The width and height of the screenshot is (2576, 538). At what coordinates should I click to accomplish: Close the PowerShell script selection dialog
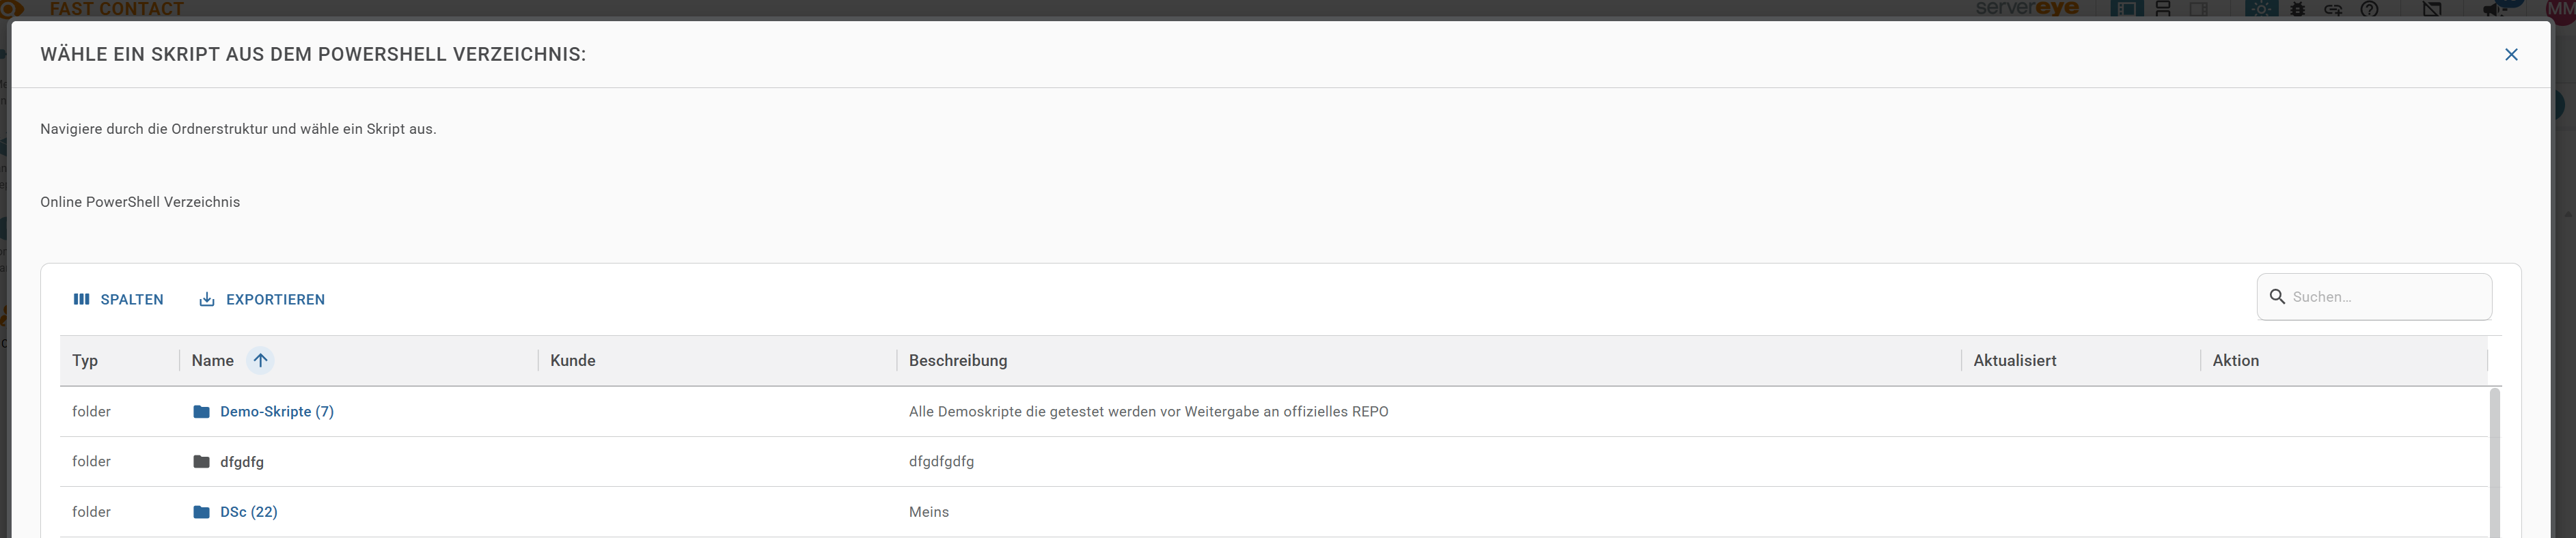coord(2510,55)
